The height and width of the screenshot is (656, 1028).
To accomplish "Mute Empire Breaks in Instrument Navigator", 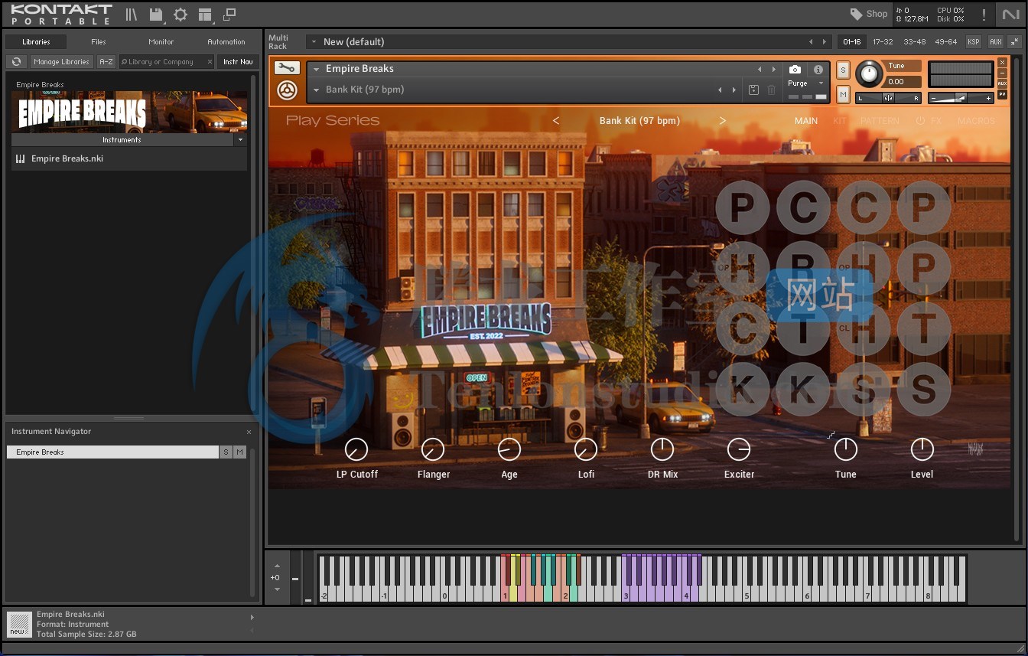I will [240, 452].
